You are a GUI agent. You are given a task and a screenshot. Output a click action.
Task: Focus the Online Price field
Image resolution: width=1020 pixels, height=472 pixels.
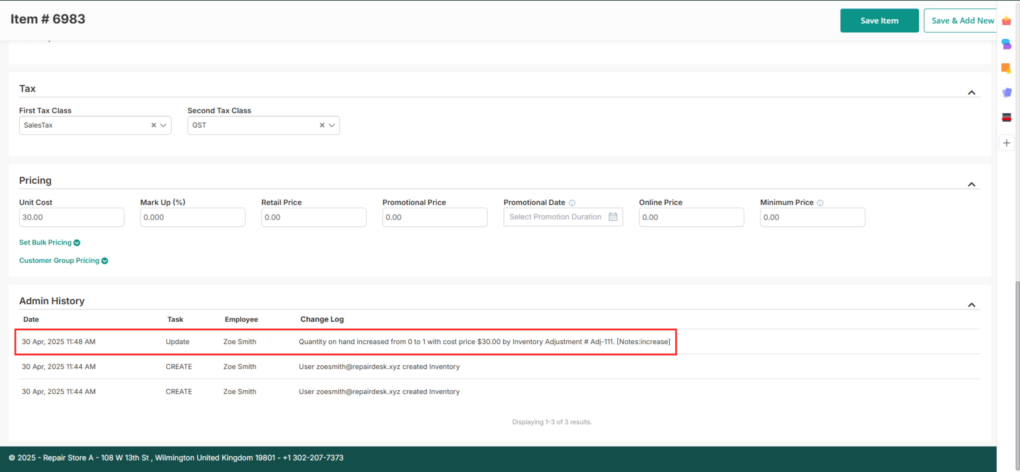(x=691, y=217)
